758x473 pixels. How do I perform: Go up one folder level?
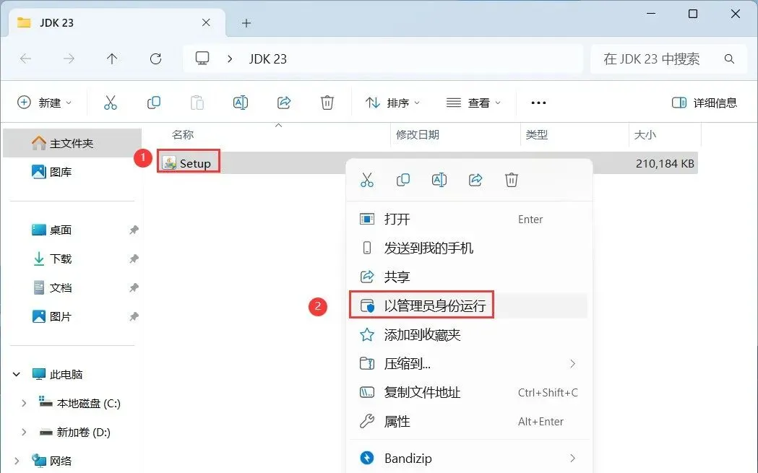[x=112, y=59]
